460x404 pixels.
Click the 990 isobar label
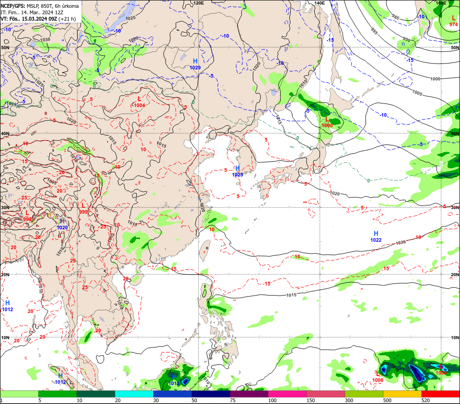(x=407, y=40)
